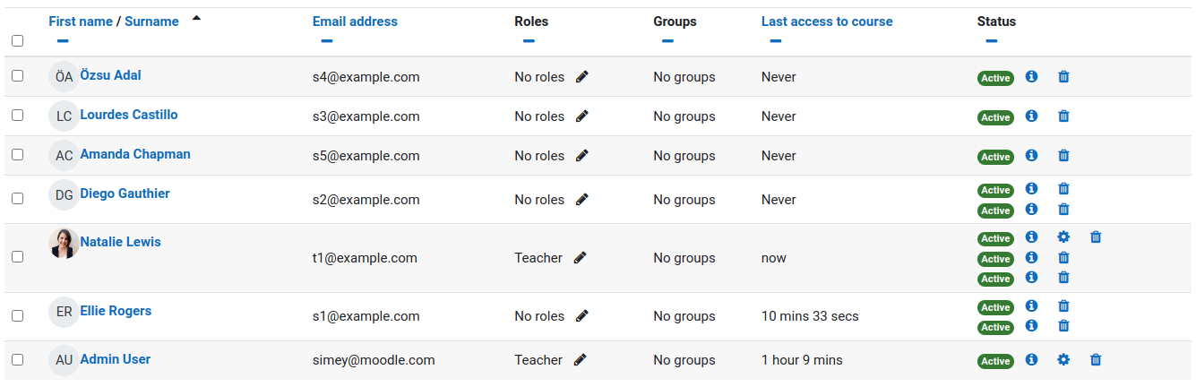Open Natalie Lewis enrolment settings gear

[1063, 237]
